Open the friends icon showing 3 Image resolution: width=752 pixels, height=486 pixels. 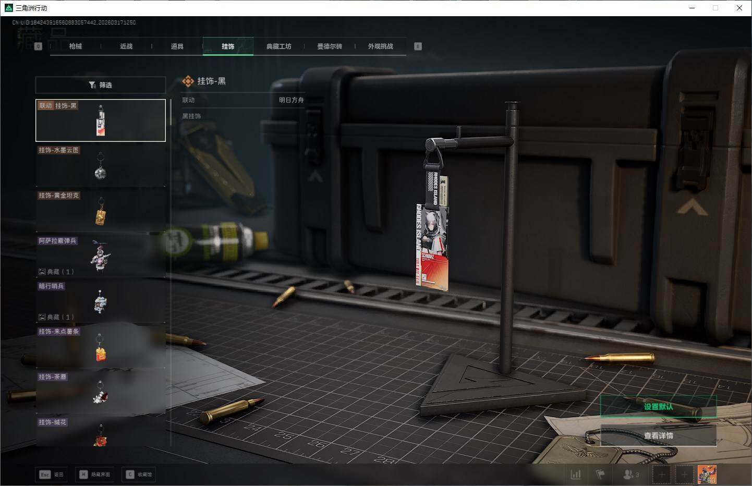[631, 475]
